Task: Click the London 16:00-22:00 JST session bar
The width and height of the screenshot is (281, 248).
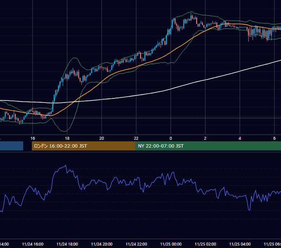Action: pos(83,146)
